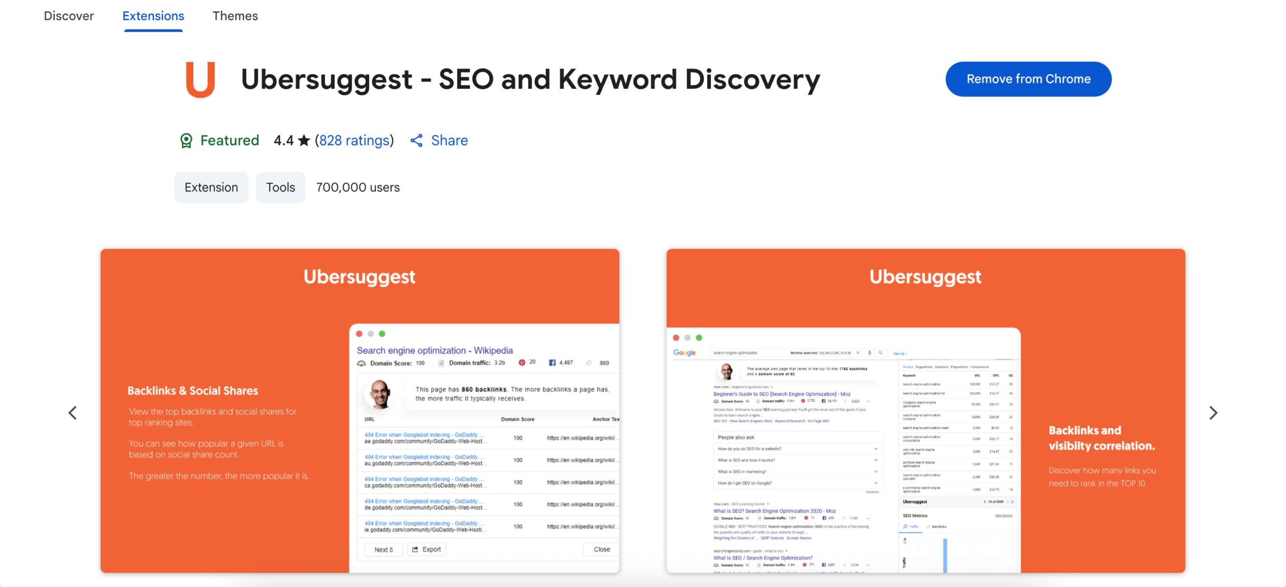Click the Ubersuggest orange U logo
Image resolution: width=1286 pixels, height=587 pixels.
[x=200, y=79]
